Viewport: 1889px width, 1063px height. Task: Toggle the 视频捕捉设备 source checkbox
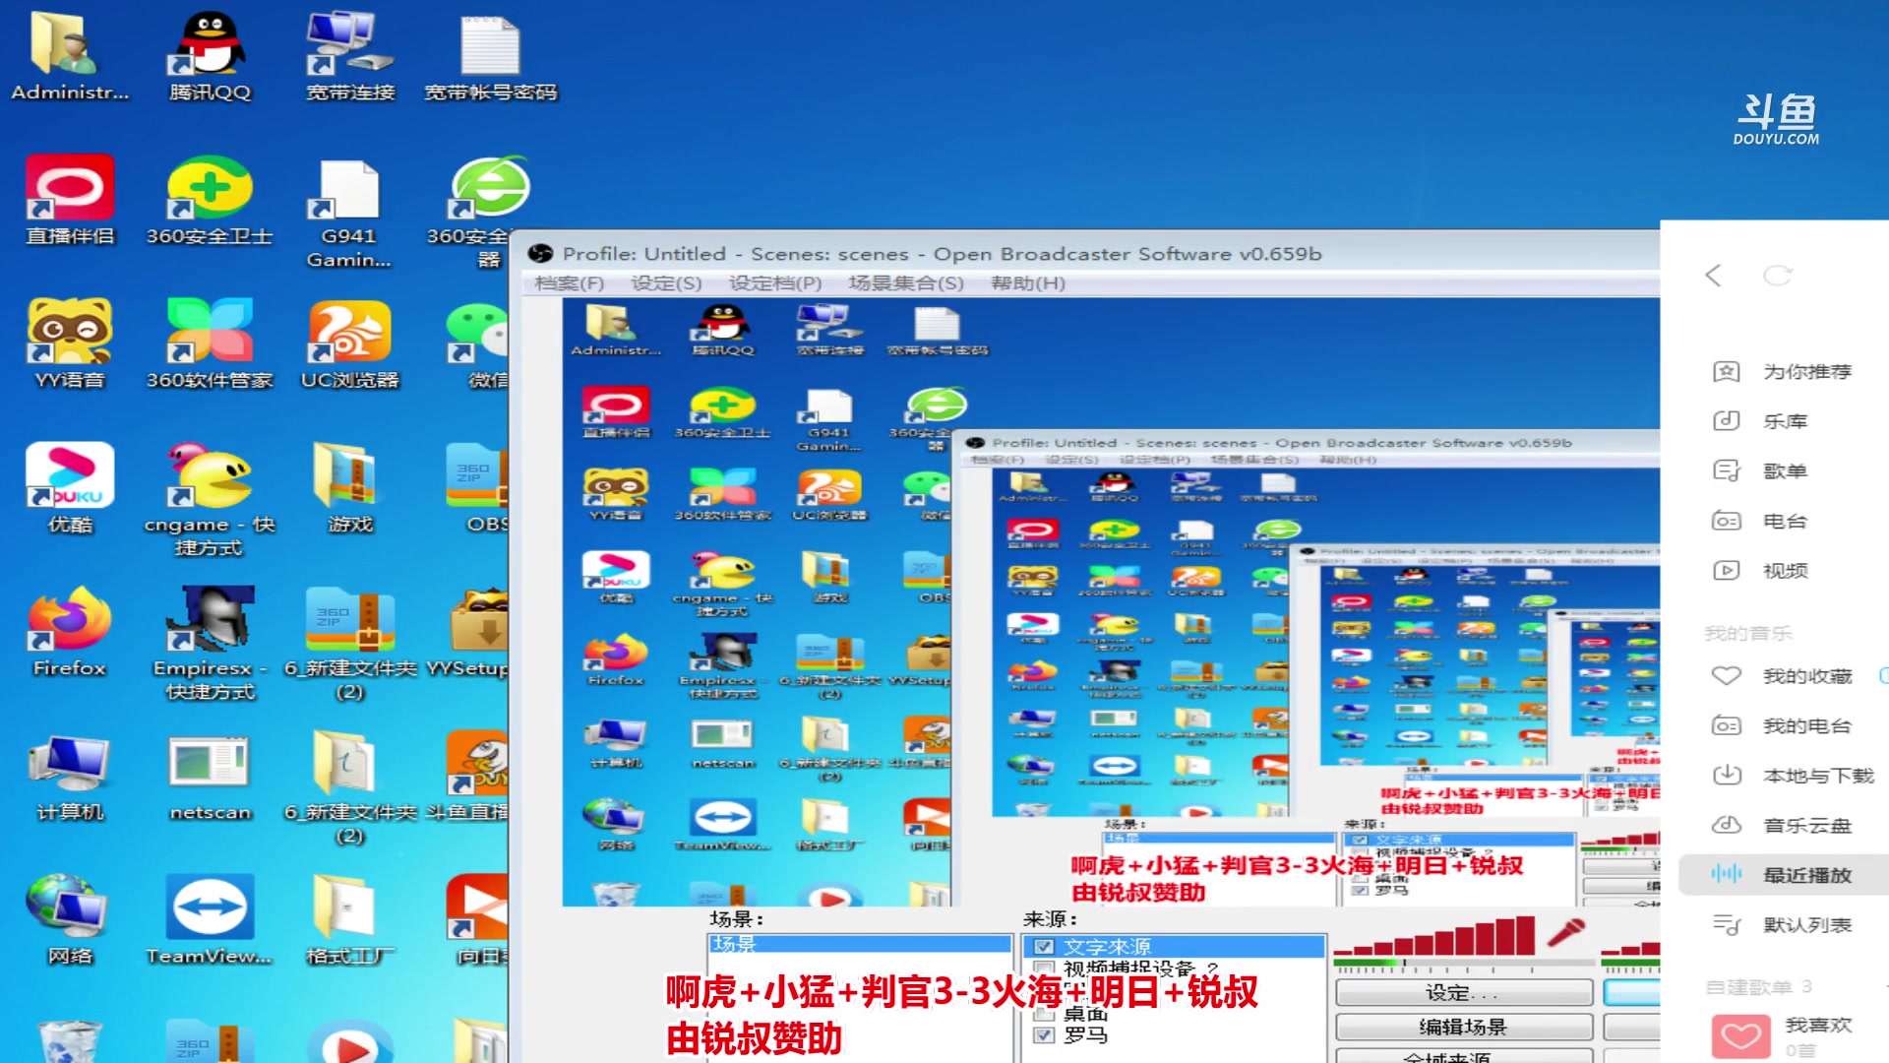(1044, 969)
